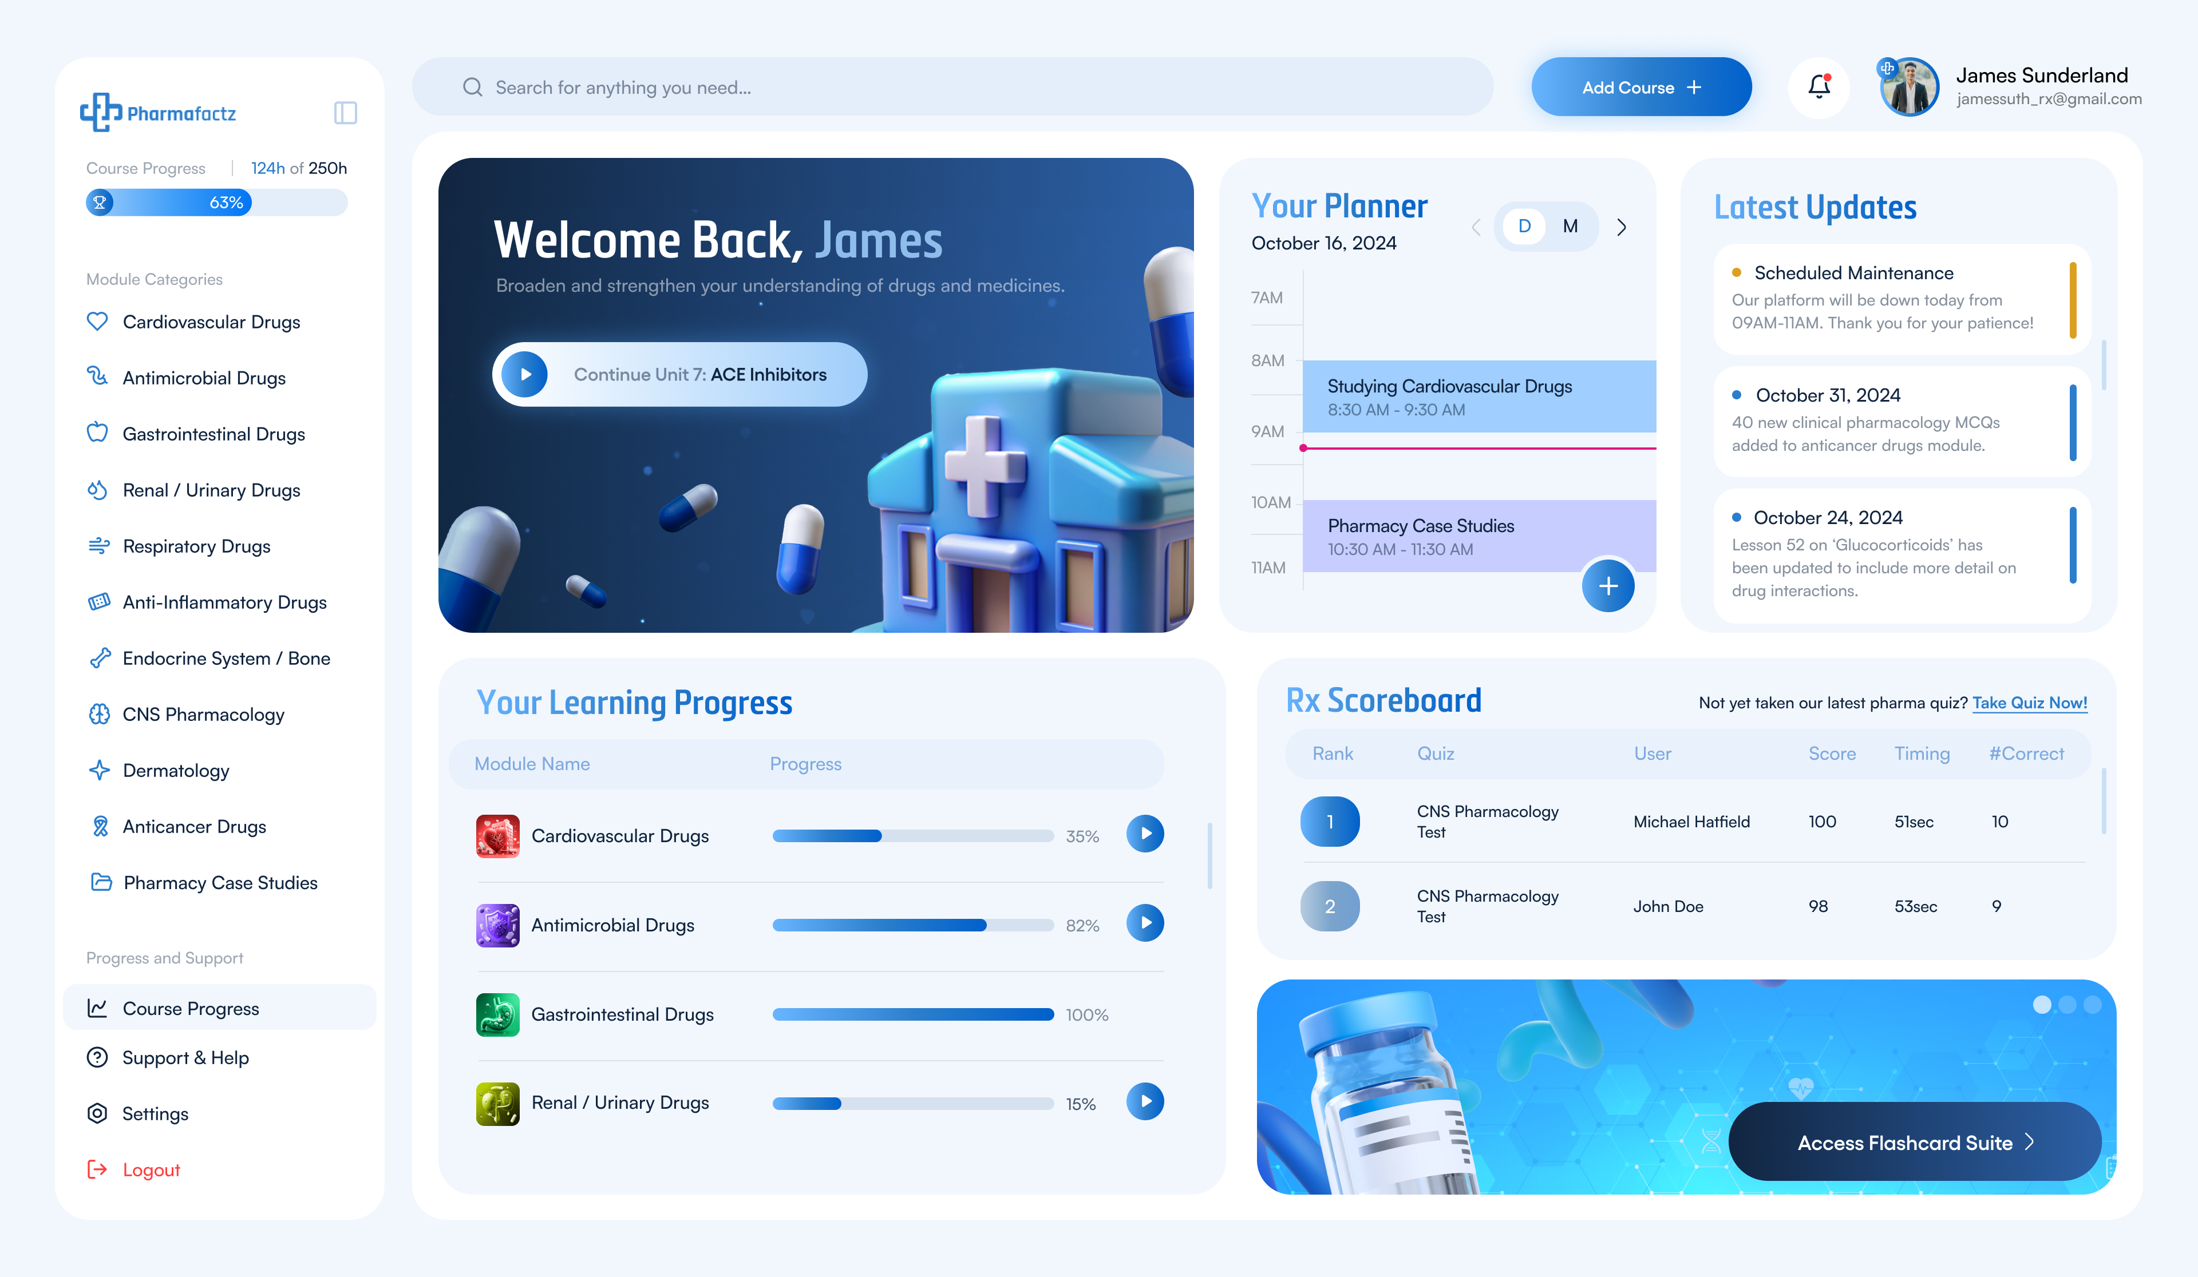
Task: Play the Renal / Urinary Drugs module
Action: (1144, 1102)
